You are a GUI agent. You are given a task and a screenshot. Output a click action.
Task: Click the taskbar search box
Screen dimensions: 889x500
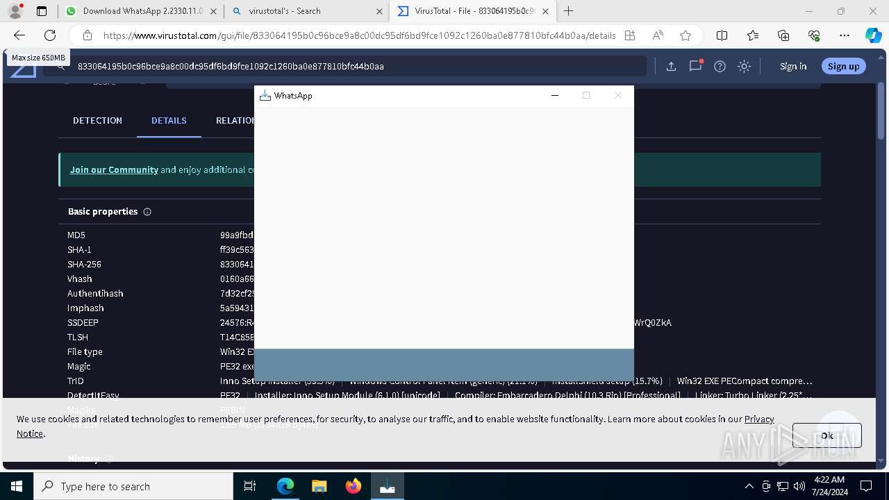click(133, 486)
